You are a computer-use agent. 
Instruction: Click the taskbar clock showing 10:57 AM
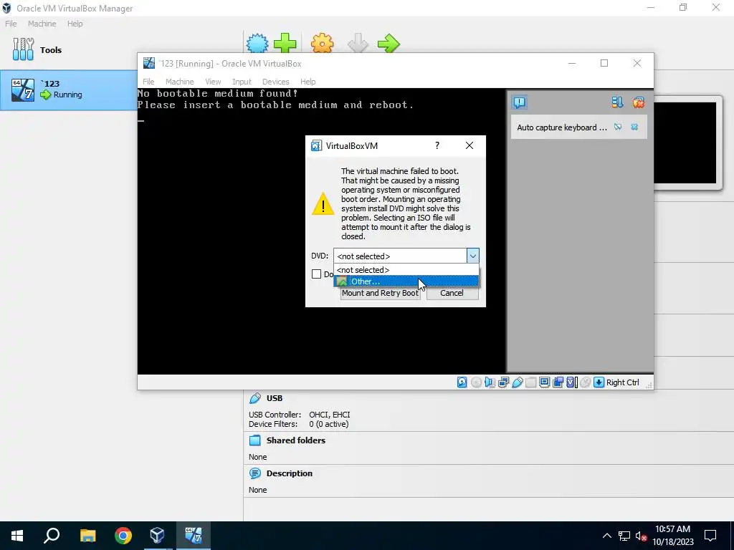point(672,536)
